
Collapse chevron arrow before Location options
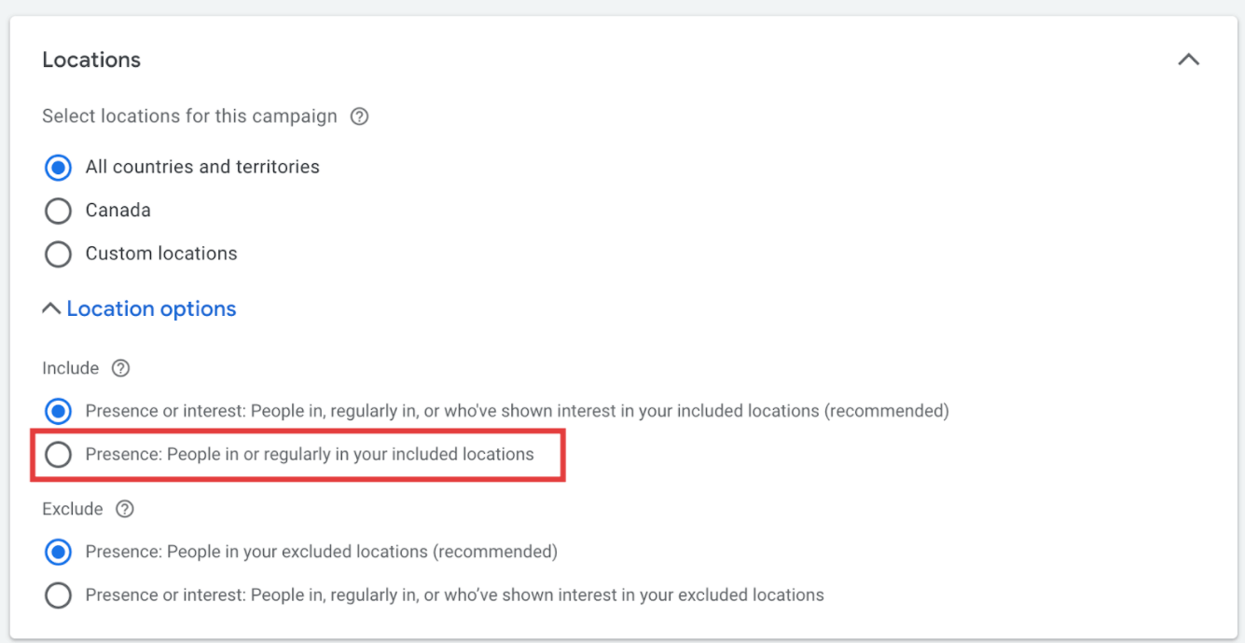pyautogui.click(x=52, y=308)
